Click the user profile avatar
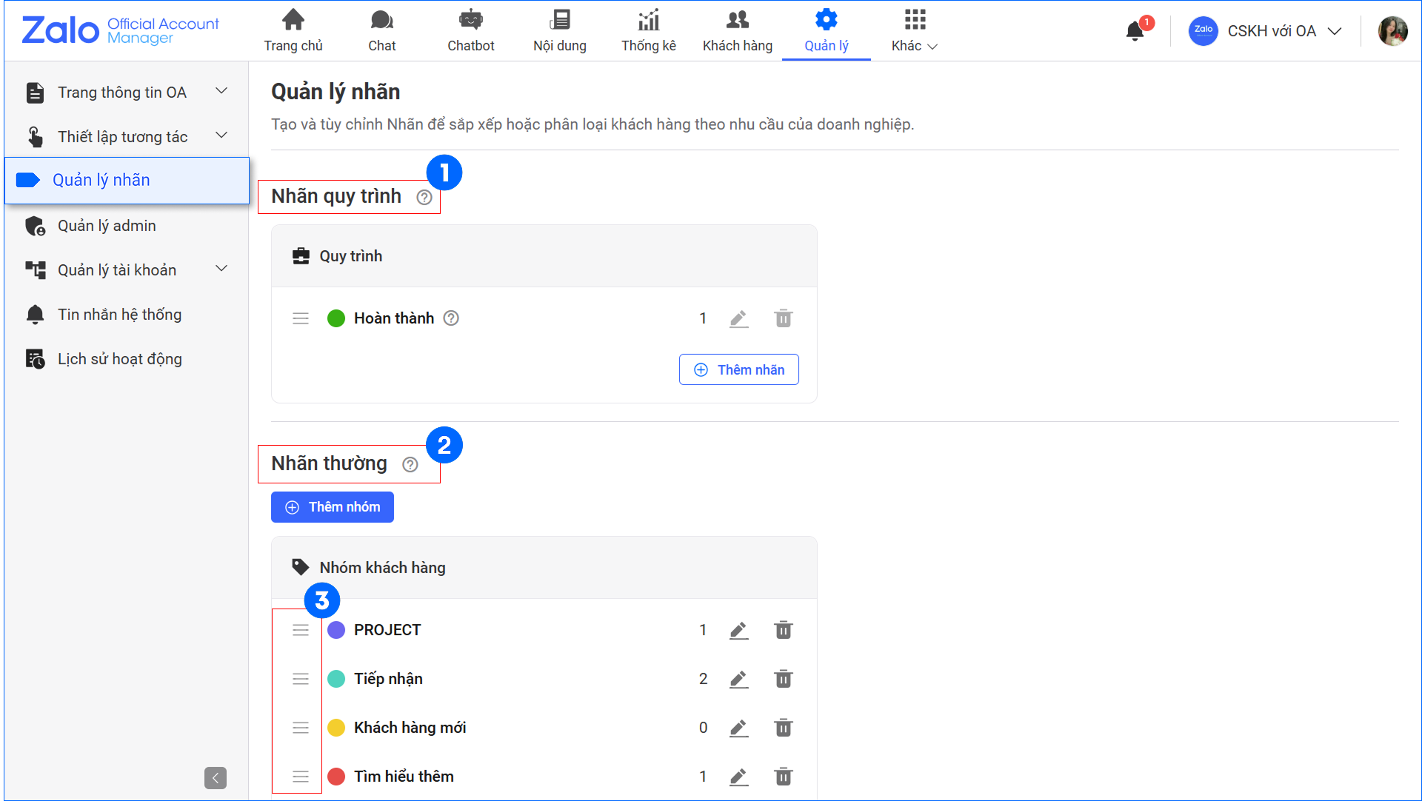 1392,31
